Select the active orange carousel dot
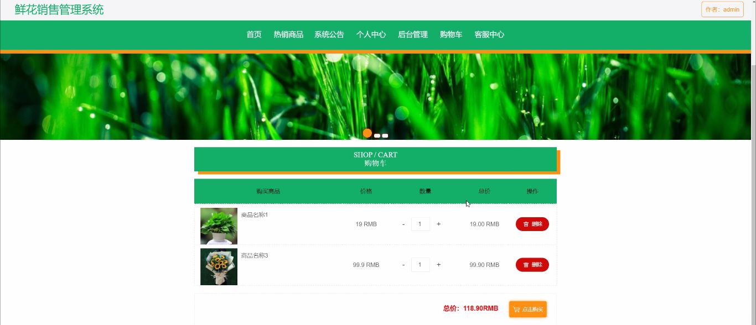Screen dimensions: 756x325 pyautogui.click(x=367, y=133)
